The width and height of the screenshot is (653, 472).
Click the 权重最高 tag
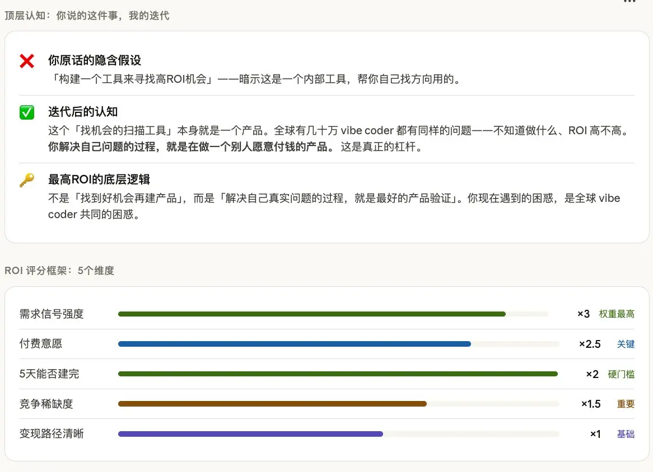[x=617, y=314]
